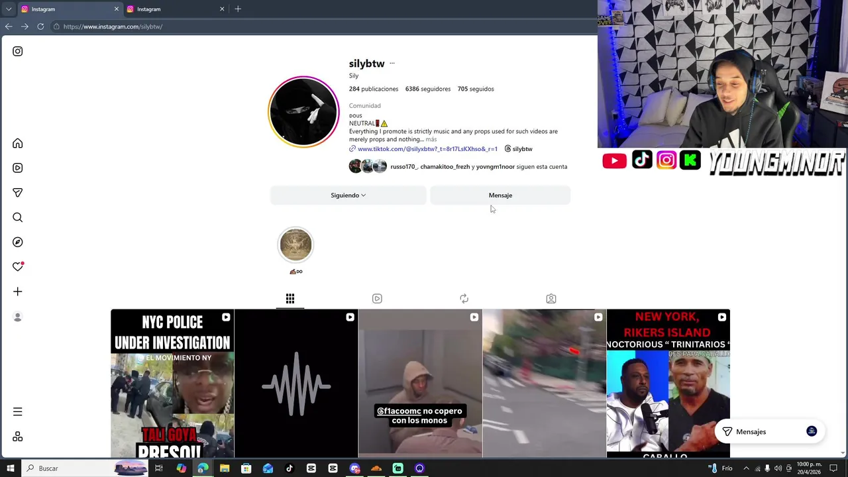Click '284 publicaciones' count

(x=374, y=89)
